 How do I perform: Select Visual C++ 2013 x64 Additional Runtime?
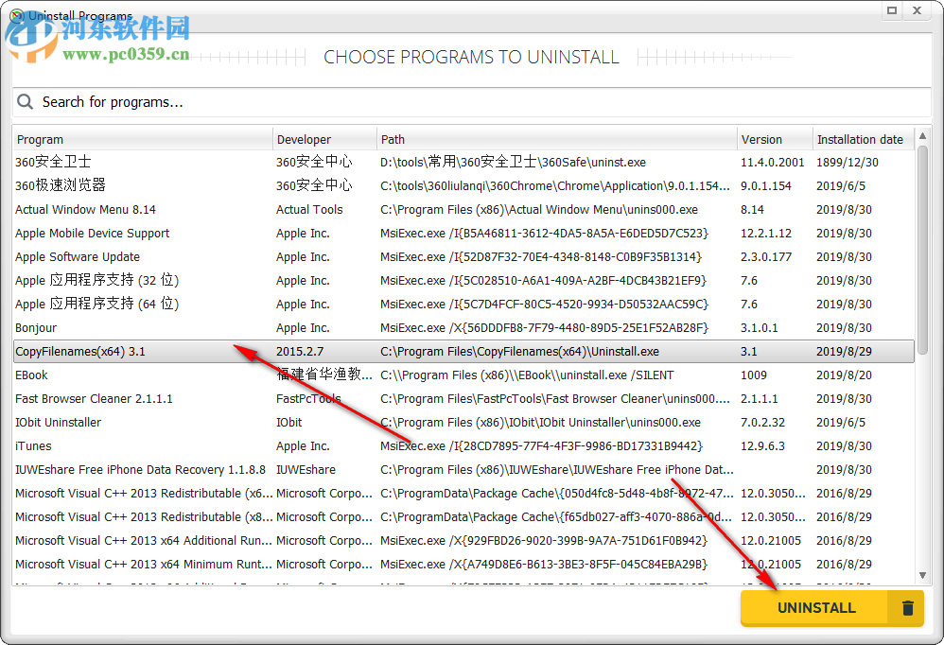(x=463, y=541)
